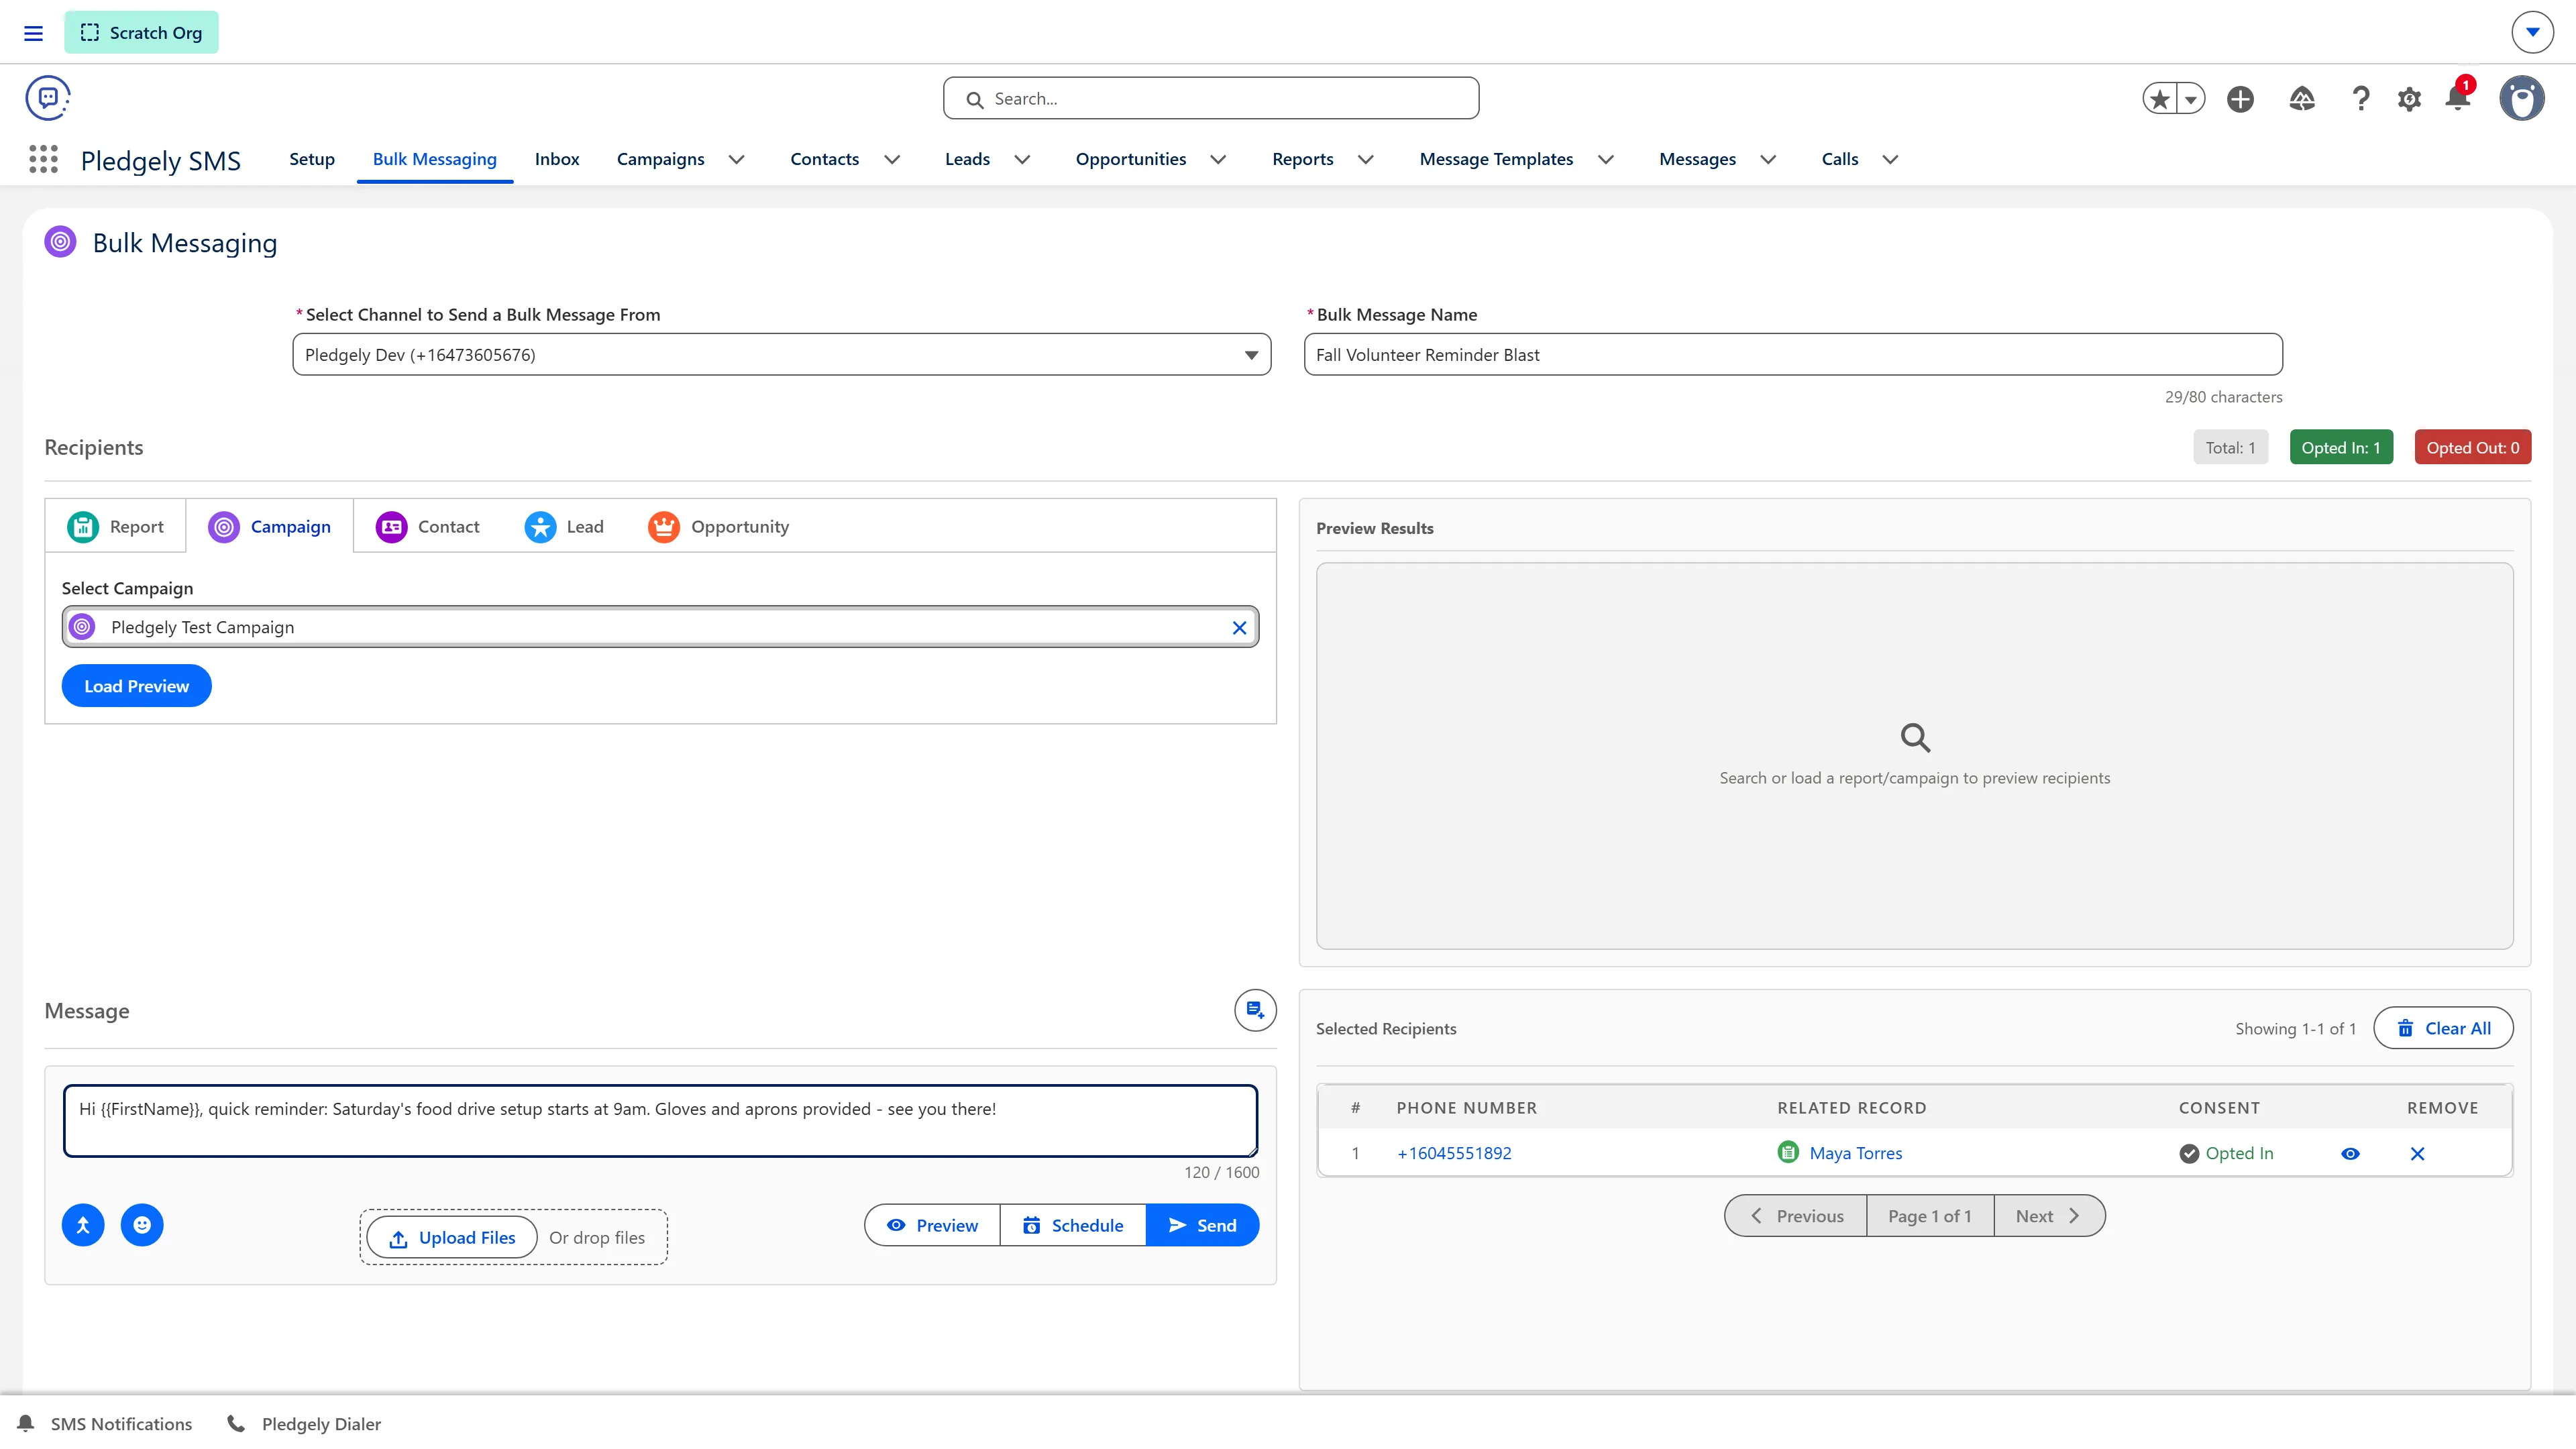Clear the Pledgely Test Campaign selection
This screenshot has width=2576, height=1449.
tap(1239, 628)
